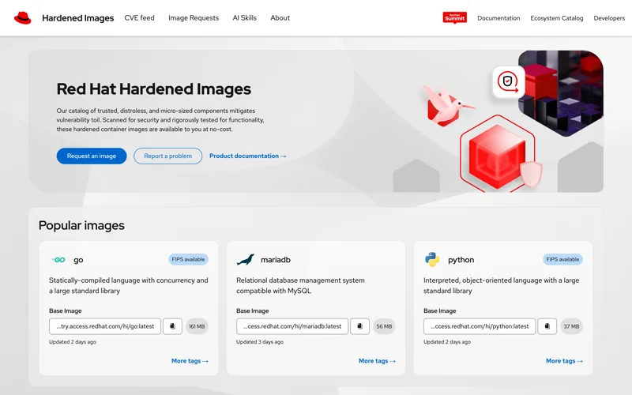The image size is (632, 395).
Task: Go to the Developers link
Action: (609, 18)
